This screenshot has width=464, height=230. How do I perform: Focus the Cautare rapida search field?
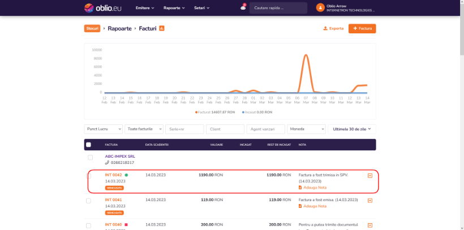coord(278,8)
